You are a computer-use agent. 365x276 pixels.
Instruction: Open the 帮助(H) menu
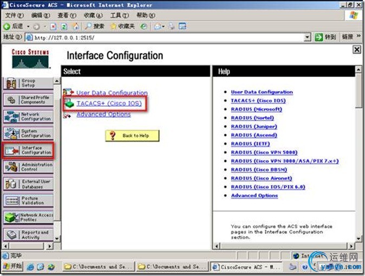click(146, 16)
